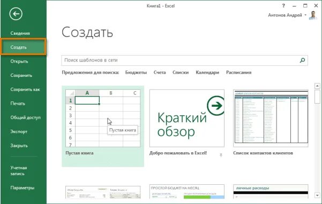
Task: Open the Печать page
Action: (x=18, y=103)
